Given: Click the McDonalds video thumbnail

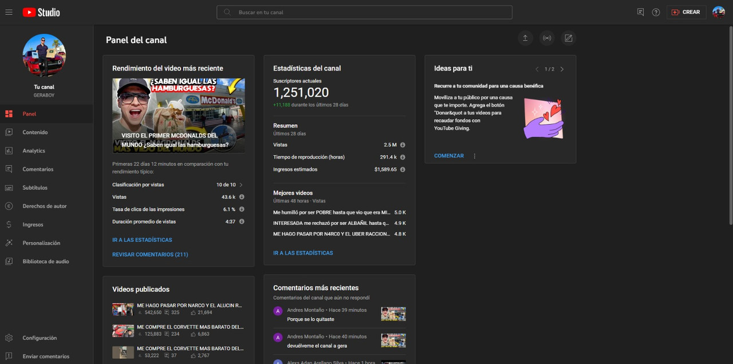Looking at the screenshot, I should (x=179, y=116).
